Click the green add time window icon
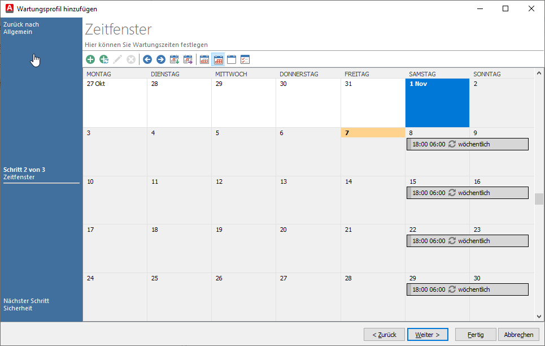The image size is (545, 346). point(90,59)
